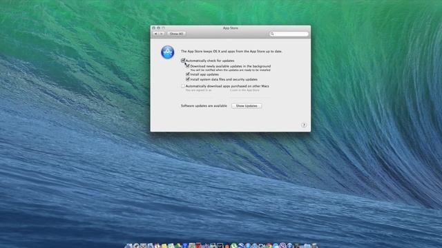The image size is (442, 248).
Task: Click the Show Updates button
Action: coord(247,106)
